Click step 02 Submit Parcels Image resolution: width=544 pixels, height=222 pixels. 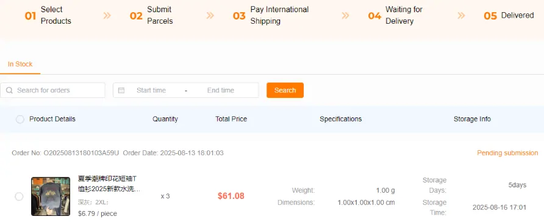[151, 15]
